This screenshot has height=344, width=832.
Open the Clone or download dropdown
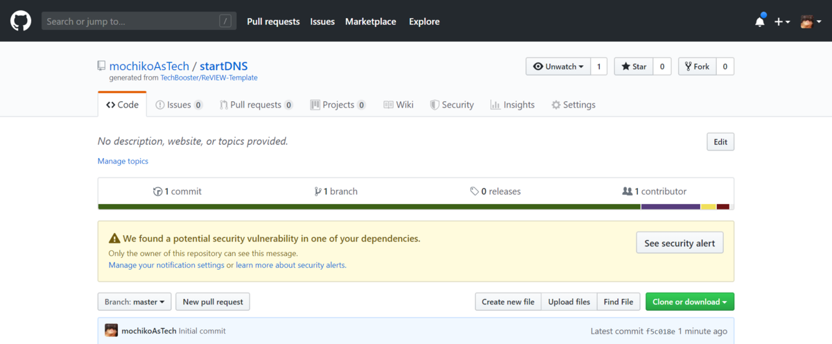tap(690, 302)
